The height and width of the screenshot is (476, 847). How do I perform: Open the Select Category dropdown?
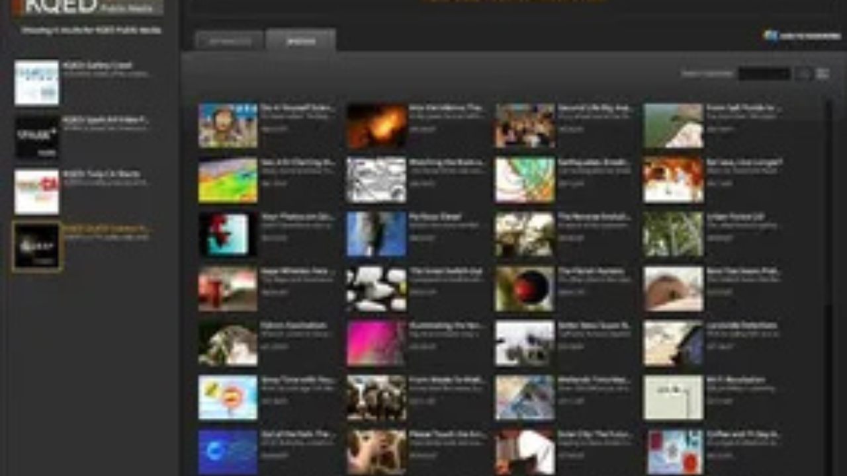coord(764,74)
